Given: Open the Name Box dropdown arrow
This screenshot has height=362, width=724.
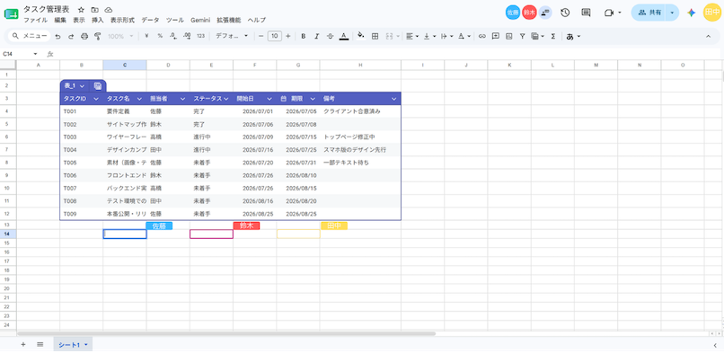Looking at the screenshot, I should tap(35, 54).
